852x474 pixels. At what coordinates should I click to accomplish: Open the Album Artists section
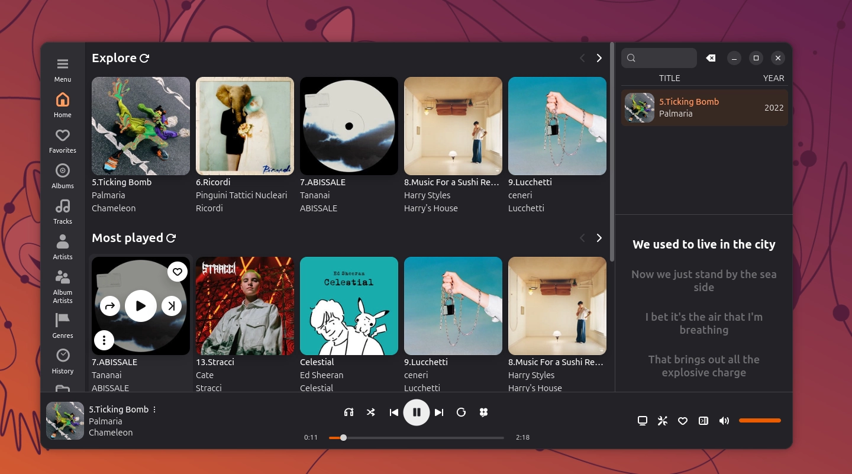pyautogui.click(x=63, y=286)
